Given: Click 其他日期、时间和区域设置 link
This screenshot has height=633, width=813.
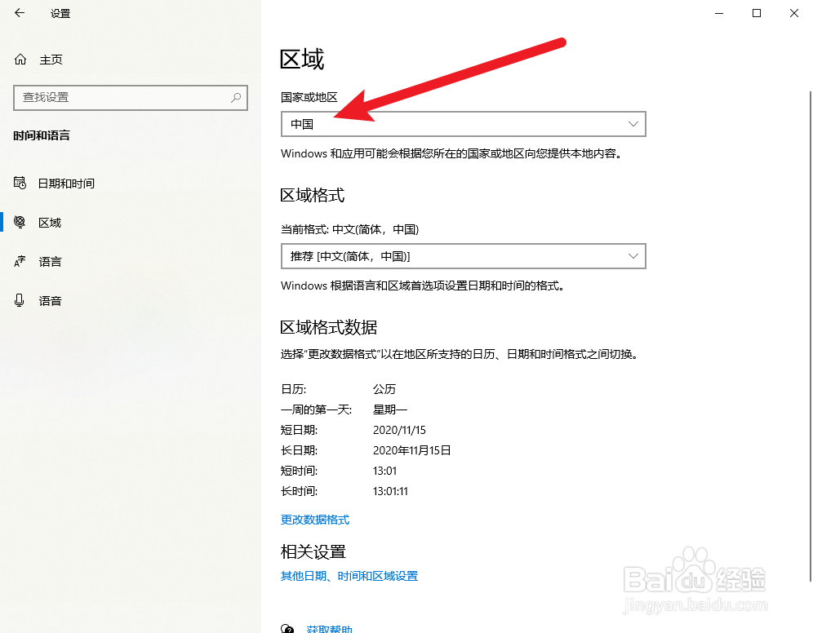Looking at the screenshot, I should pyautogui.click(x=349, y=575).
